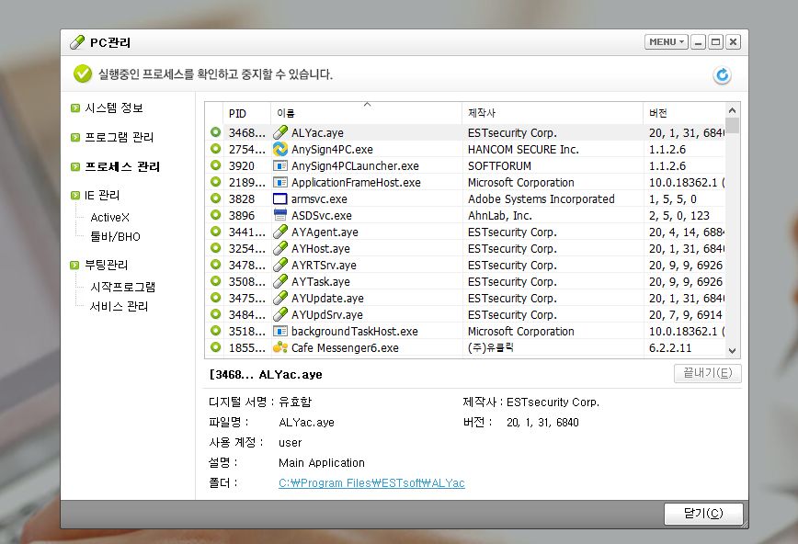Viewport: 798px width, 544px height.
Task: Click the AYRTSrv.aye process icon
Action: tap(279, 266)
